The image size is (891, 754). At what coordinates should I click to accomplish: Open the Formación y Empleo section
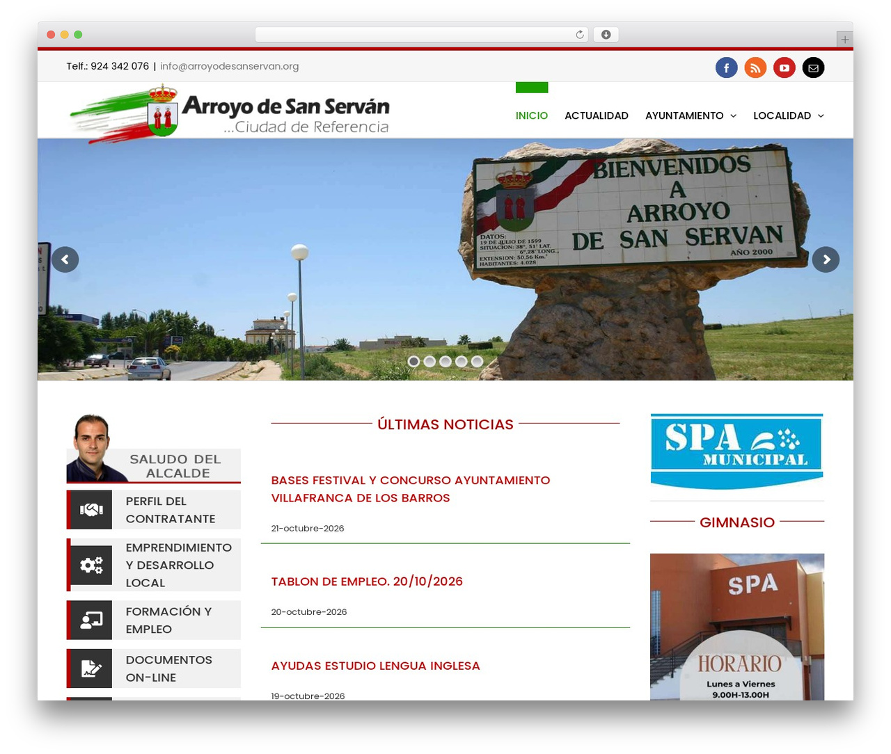tap(169, 620)
